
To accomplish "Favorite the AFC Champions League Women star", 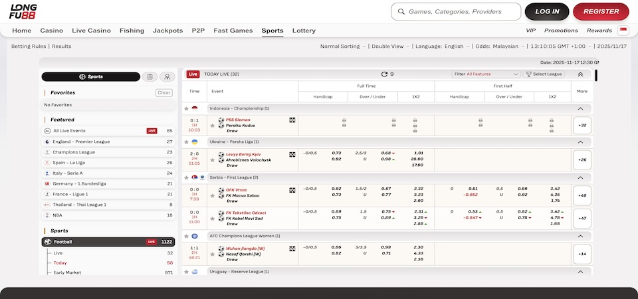I will (x=186, y=237).
